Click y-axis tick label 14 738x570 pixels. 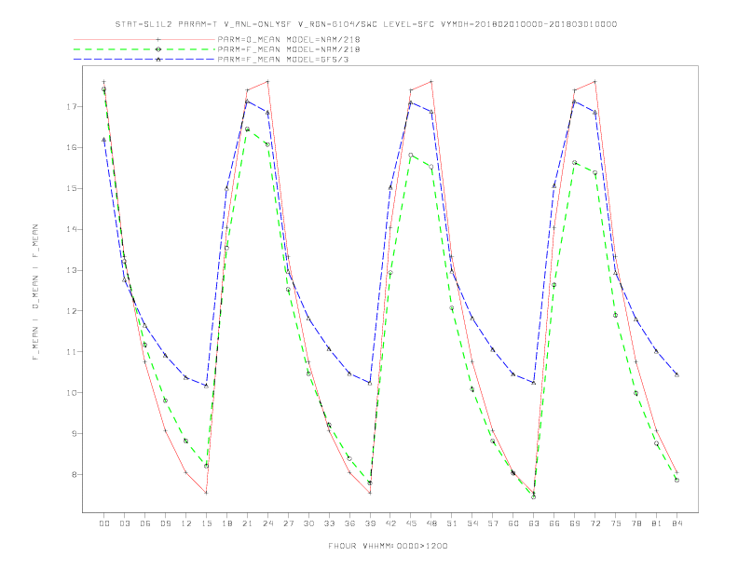click(x=71, y=229)
